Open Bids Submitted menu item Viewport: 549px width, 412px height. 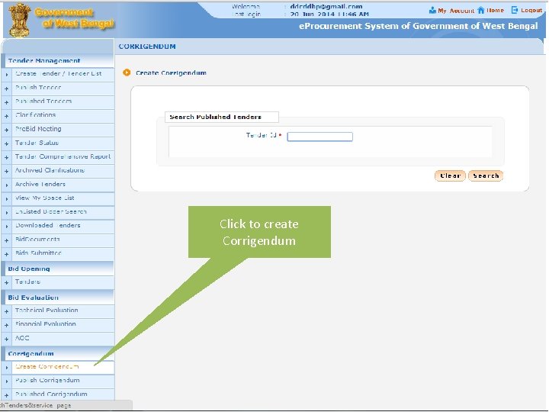(38, 253)
